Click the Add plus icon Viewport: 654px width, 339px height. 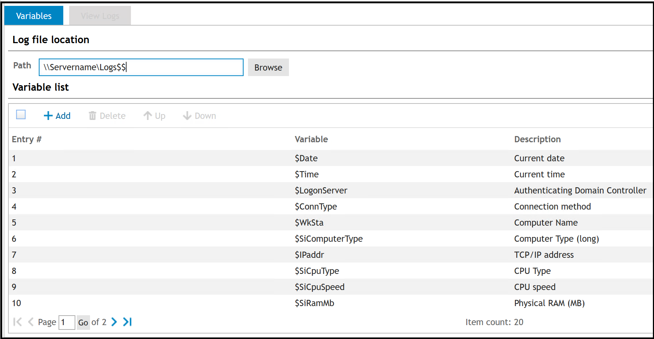click(48, 116)
